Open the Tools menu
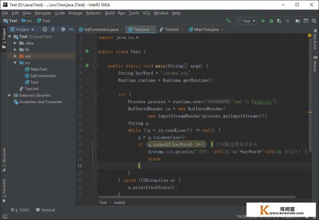 [x=134, y=13]
